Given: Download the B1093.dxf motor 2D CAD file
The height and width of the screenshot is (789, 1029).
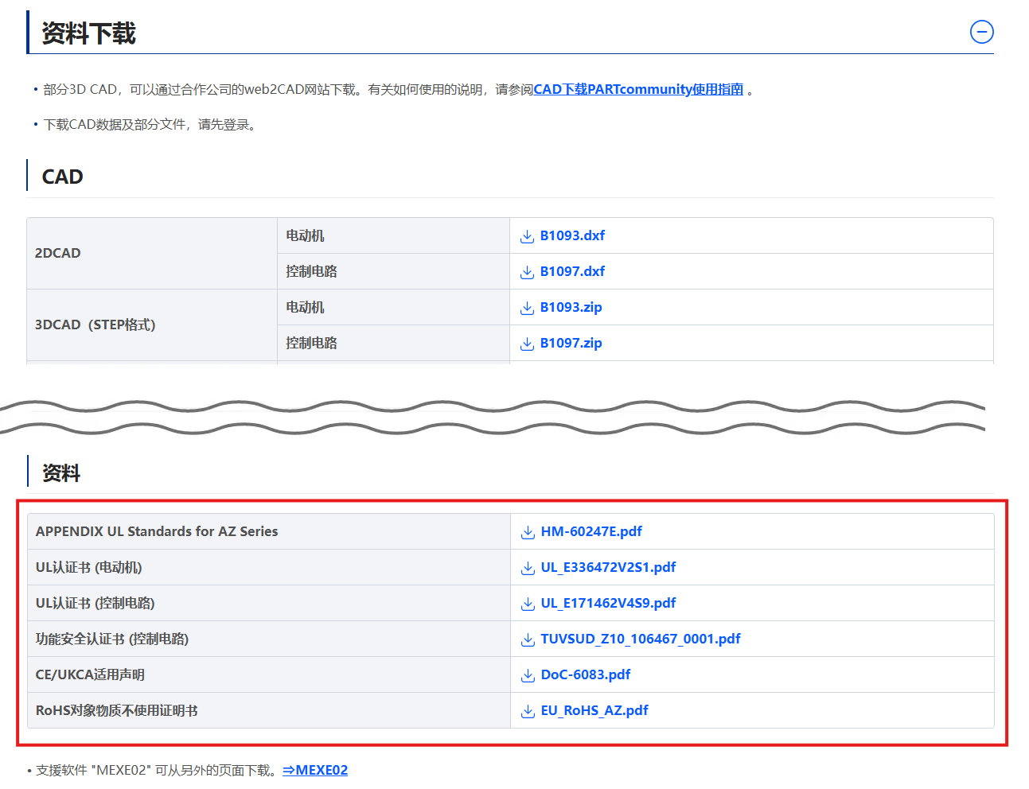Looking at the screenshot, I should click(x=572, y=235).
